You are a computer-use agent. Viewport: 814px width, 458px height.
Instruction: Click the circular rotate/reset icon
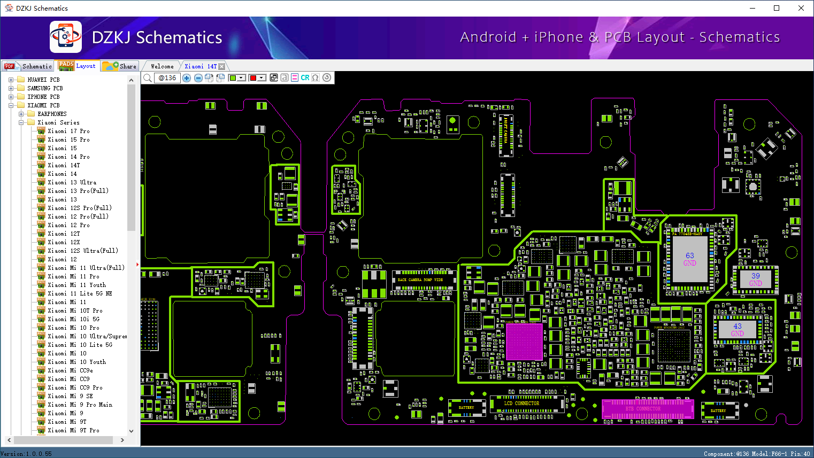click(327, 77)
